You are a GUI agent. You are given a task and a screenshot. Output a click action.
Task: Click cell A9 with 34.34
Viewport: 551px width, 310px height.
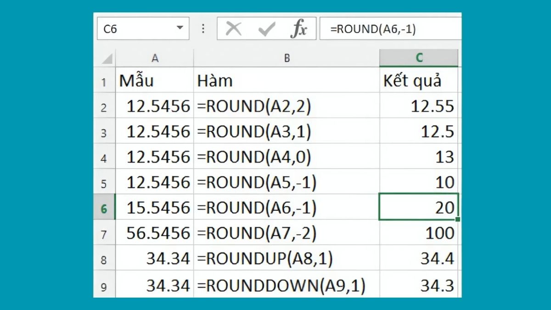(x=155, y=285)
